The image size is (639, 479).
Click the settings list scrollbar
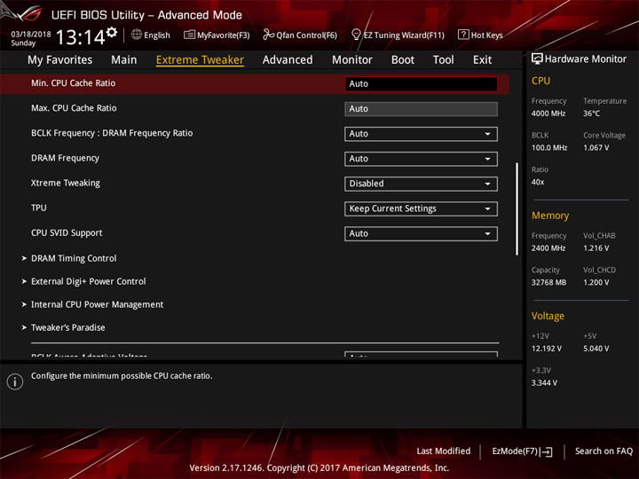(517, 209)
